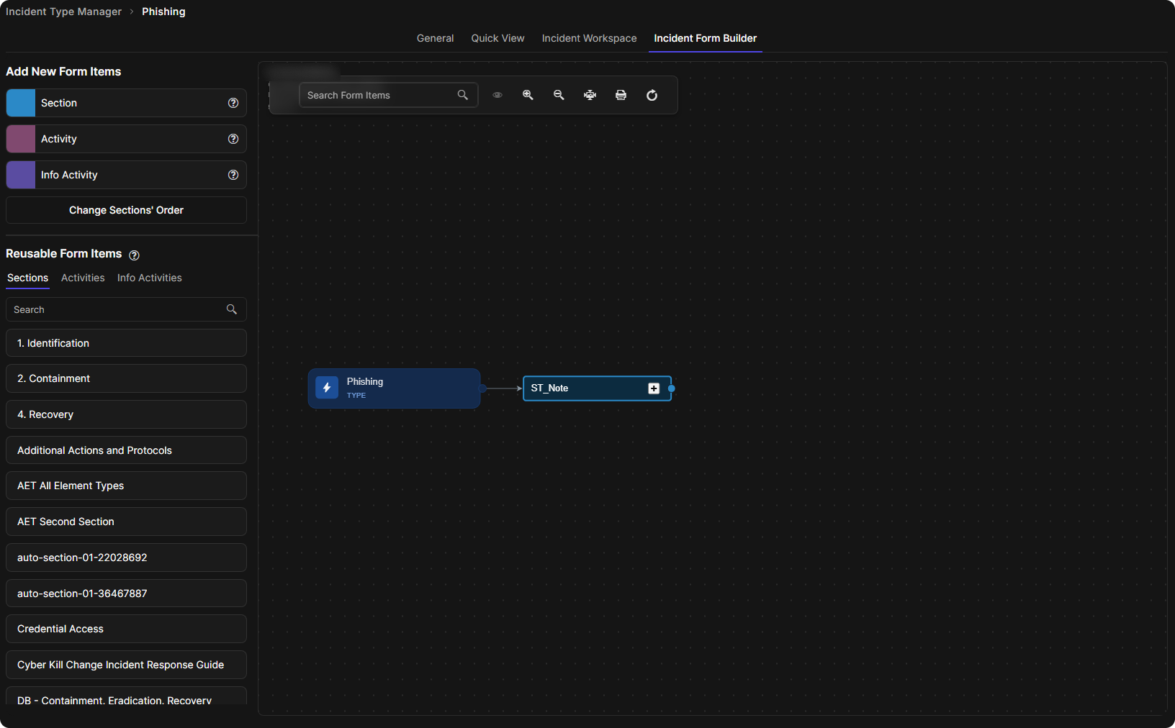Viewport: 1175px width, 728px height.
Task: Click the reusable sections search magnifier icon
Action: coord(232,309)
